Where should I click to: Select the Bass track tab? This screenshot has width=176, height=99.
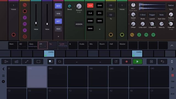click(x=33, y=45)
